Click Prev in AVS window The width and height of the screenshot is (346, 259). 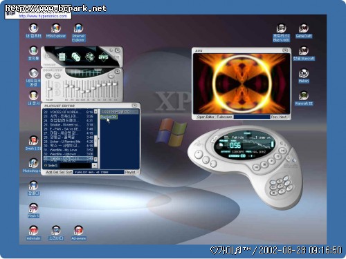[x=275, y=117]
